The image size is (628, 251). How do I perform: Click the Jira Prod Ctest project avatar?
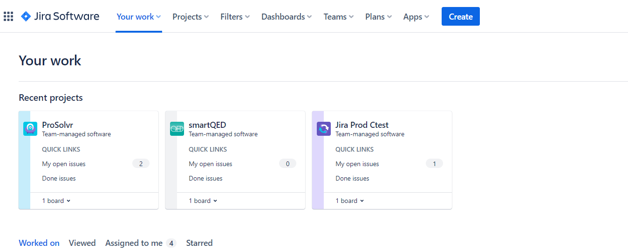pyautogui.click(x=324, y=129)
